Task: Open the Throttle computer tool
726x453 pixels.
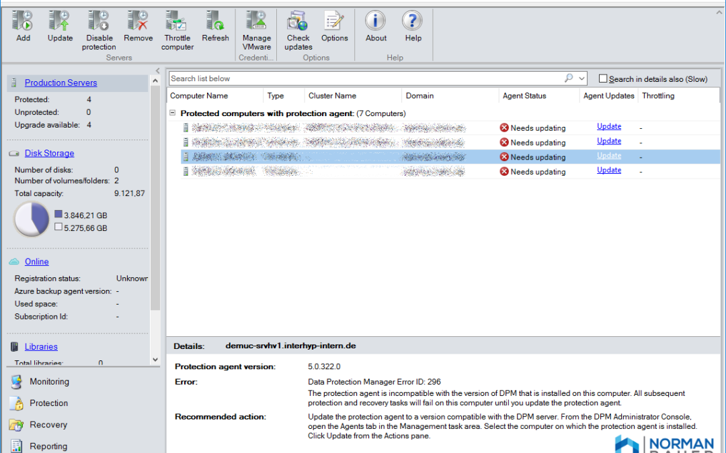Action: tap(177, 21)
